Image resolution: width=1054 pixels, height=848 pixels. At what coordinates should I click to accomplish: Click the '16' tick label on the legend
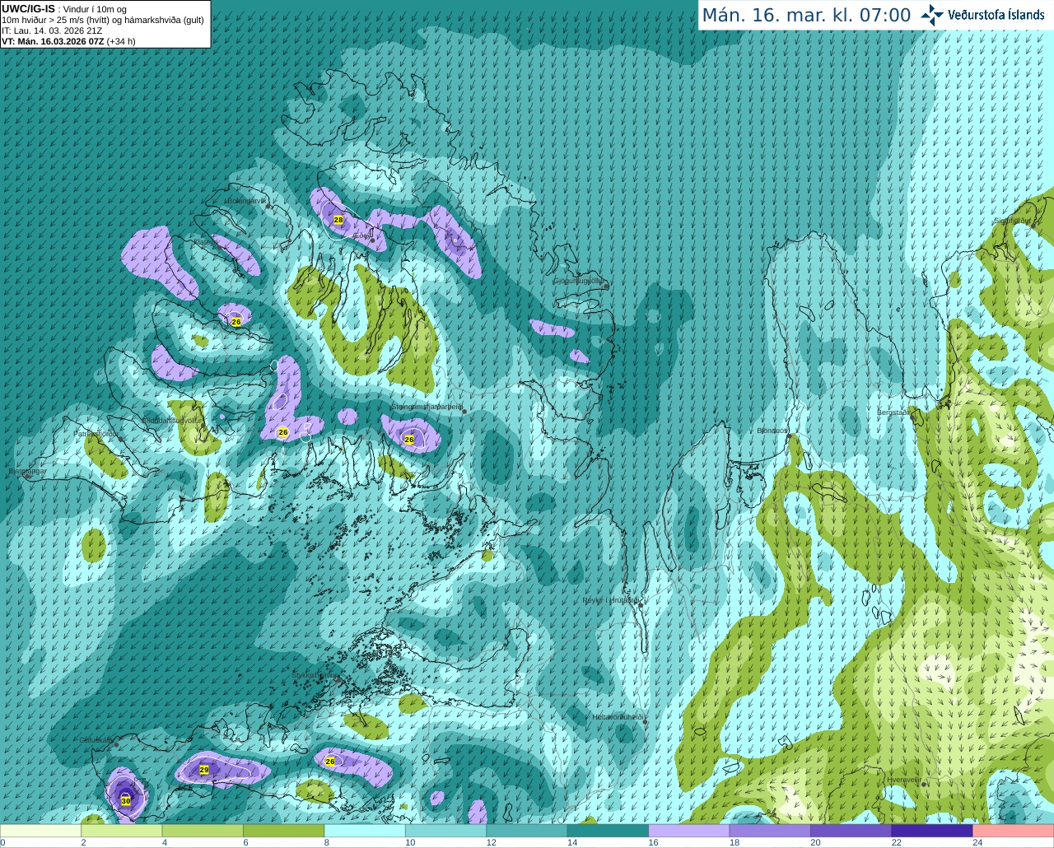pyautogui.click(x=653, y=842)
